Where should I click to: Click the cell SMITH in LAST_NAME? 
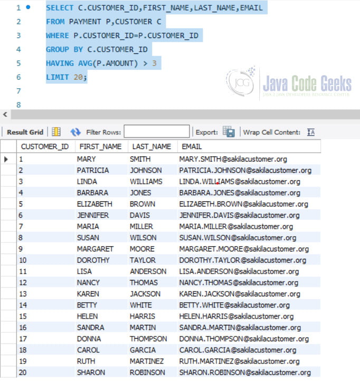(x=140, y=159)
